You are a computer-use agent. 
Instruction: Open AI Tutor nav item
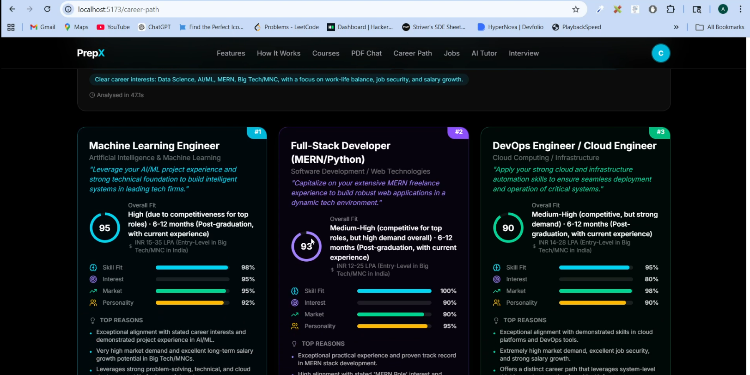tap(484, 53)
